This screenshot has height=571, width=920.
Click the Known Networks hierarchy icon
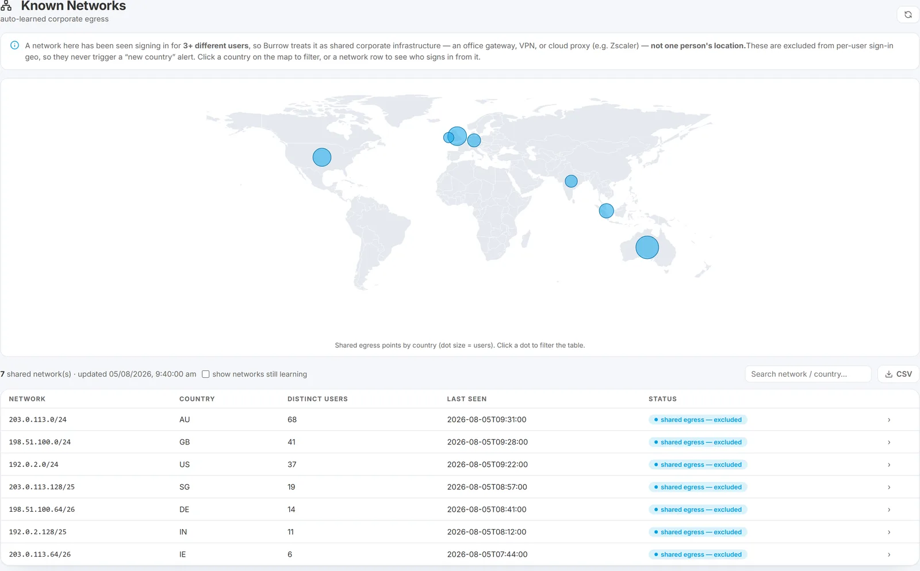click(x=6, y=6)
